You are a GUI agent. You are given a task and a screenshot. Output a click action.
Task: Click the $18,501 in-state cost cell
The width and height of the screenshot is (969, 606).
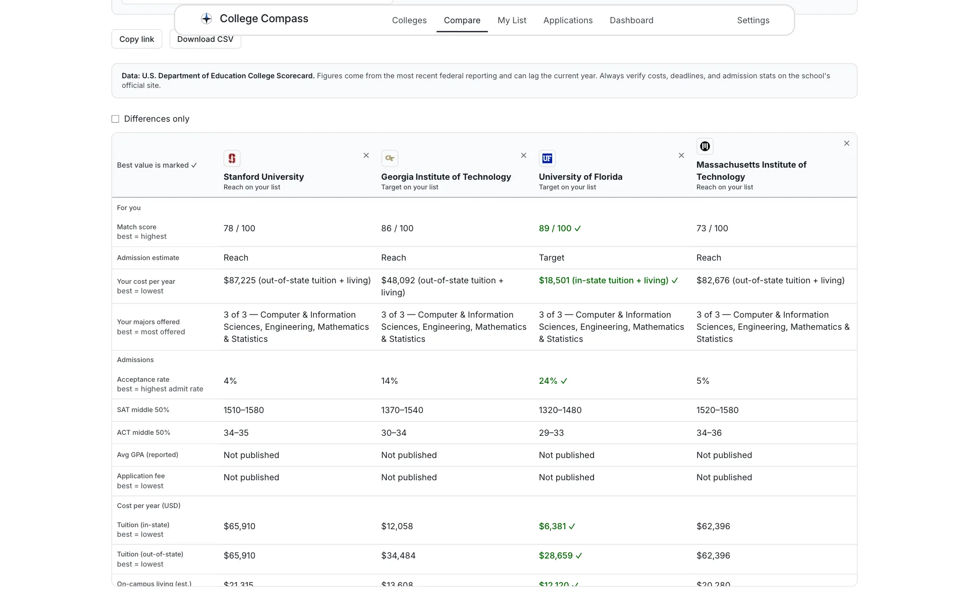click(609, 280)
